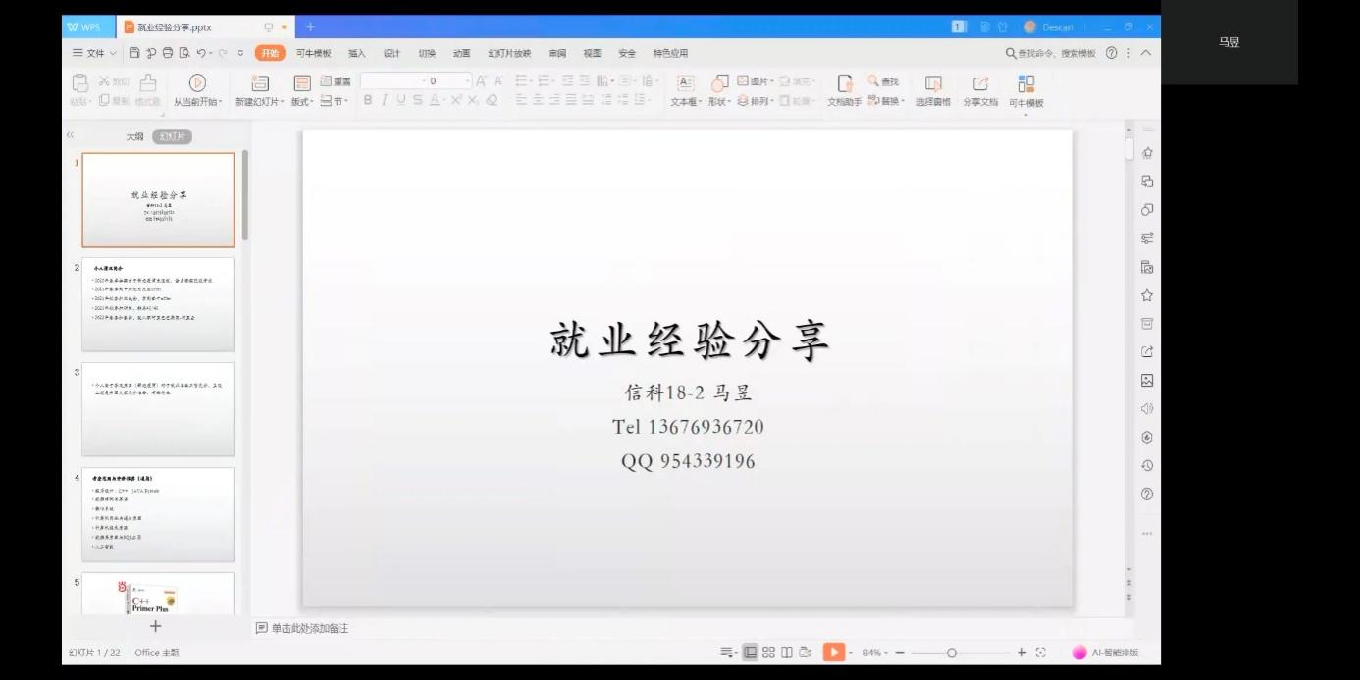The width and height of the screenshot is (1360, 680).
Task: Click the zoom out minus button
Action: (x=900, y=653)
